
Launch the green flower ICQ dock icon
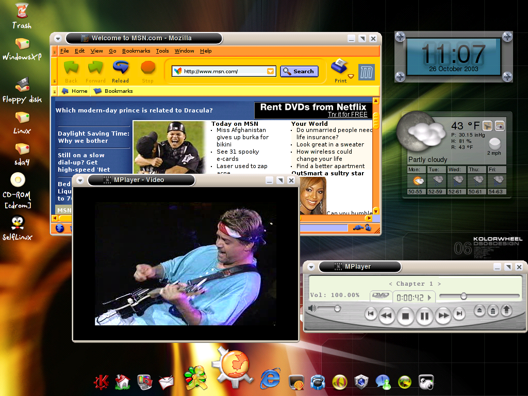[195, 377]
